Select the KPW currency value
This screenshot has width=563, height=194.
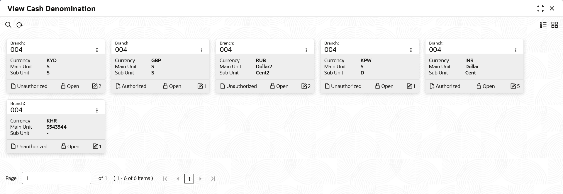tap(366, 60)
